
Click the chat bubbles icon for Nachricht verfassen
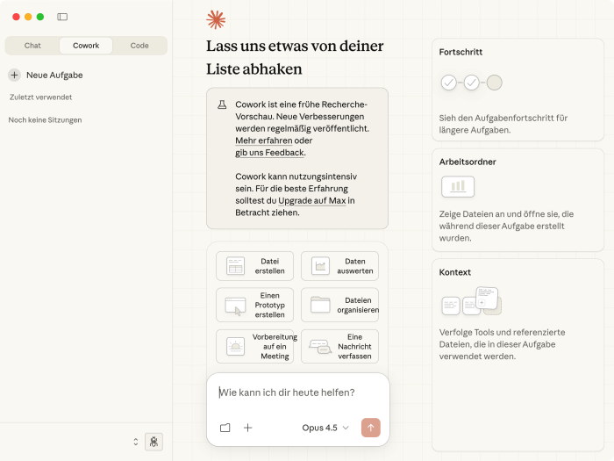[320, 347]
